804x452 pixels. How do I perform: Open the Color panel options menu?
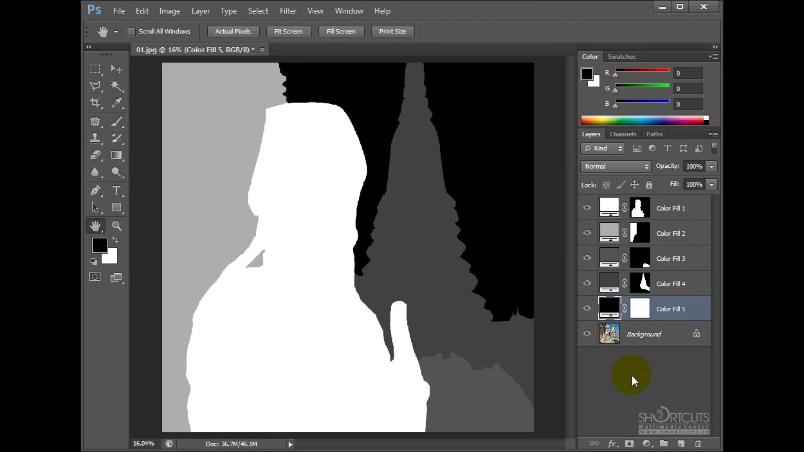(714, 56)
